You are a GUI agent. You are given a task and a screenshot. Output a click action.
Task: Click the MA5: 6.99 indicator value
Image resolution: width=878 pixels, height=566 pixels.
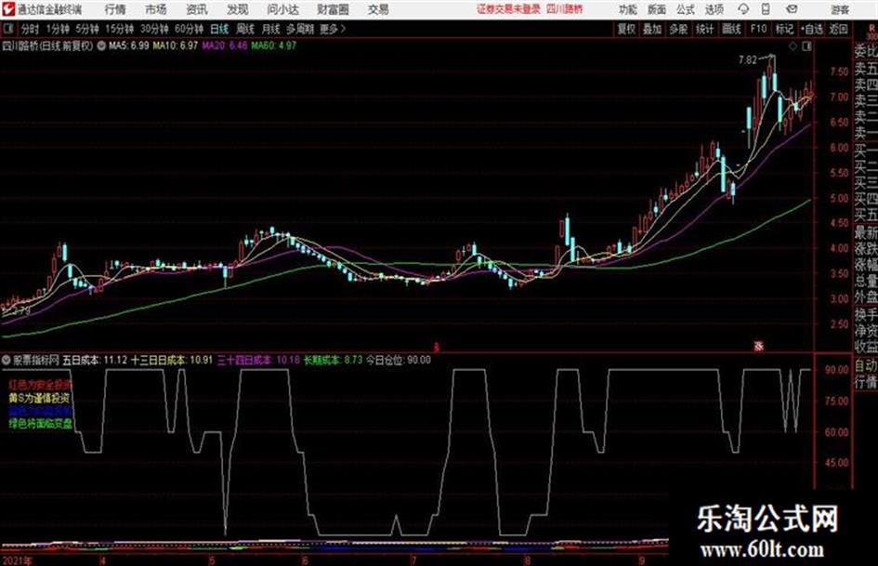[129, 46]
